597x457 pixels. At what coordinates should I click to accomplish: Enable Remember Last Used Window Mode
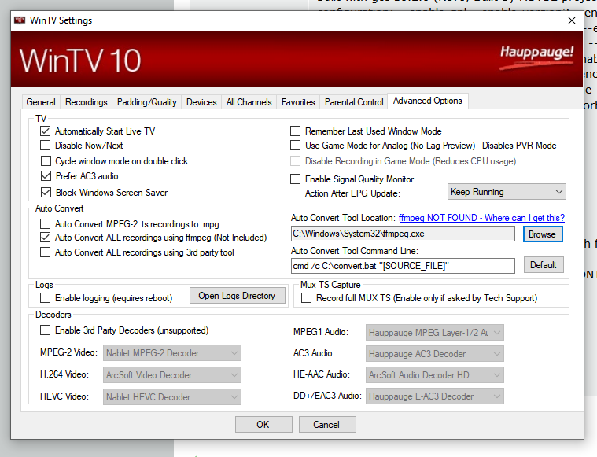pyautogui.click(x=296, y=131)
